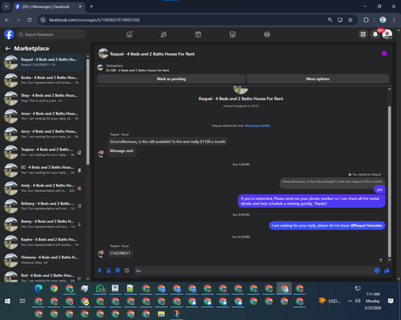
Task: Open Kesha's 4 Beds conversation
Action: 43,80
